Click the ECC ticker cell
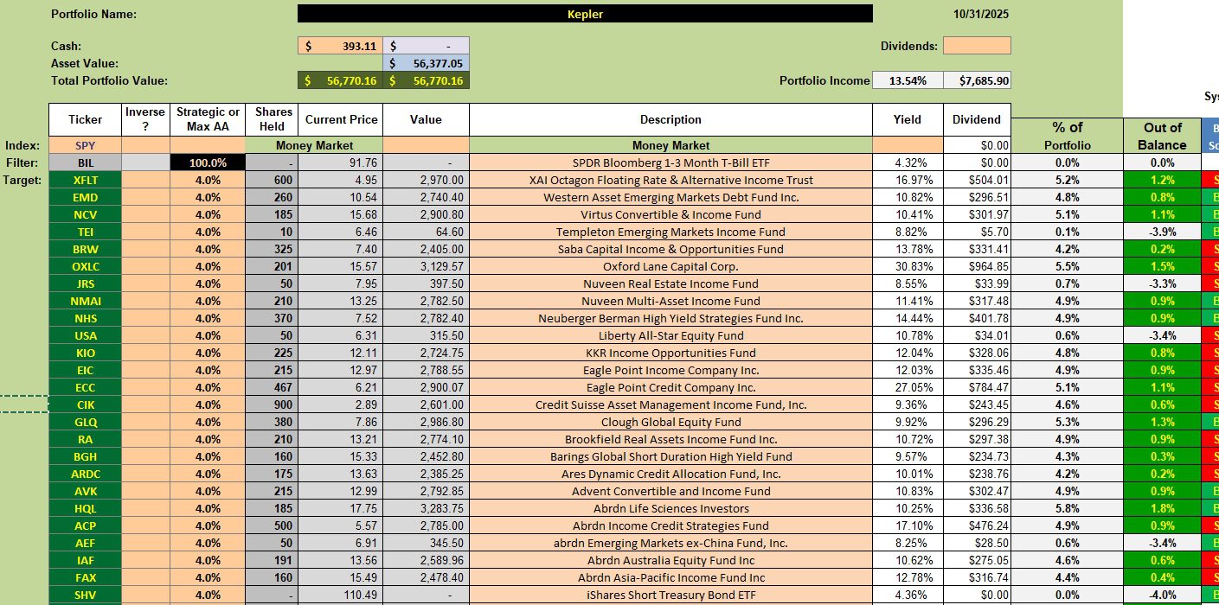This screenshot has height=605, width=1219. click(85, 387)
